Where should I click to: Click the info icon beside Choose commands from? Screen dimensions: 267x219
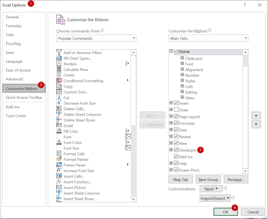click(102, 30)
